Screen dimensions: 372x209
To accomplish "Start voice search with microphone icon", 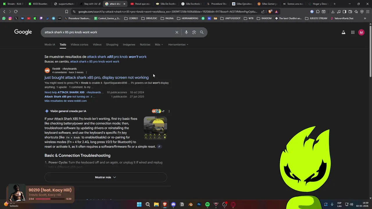I will 186,32.
